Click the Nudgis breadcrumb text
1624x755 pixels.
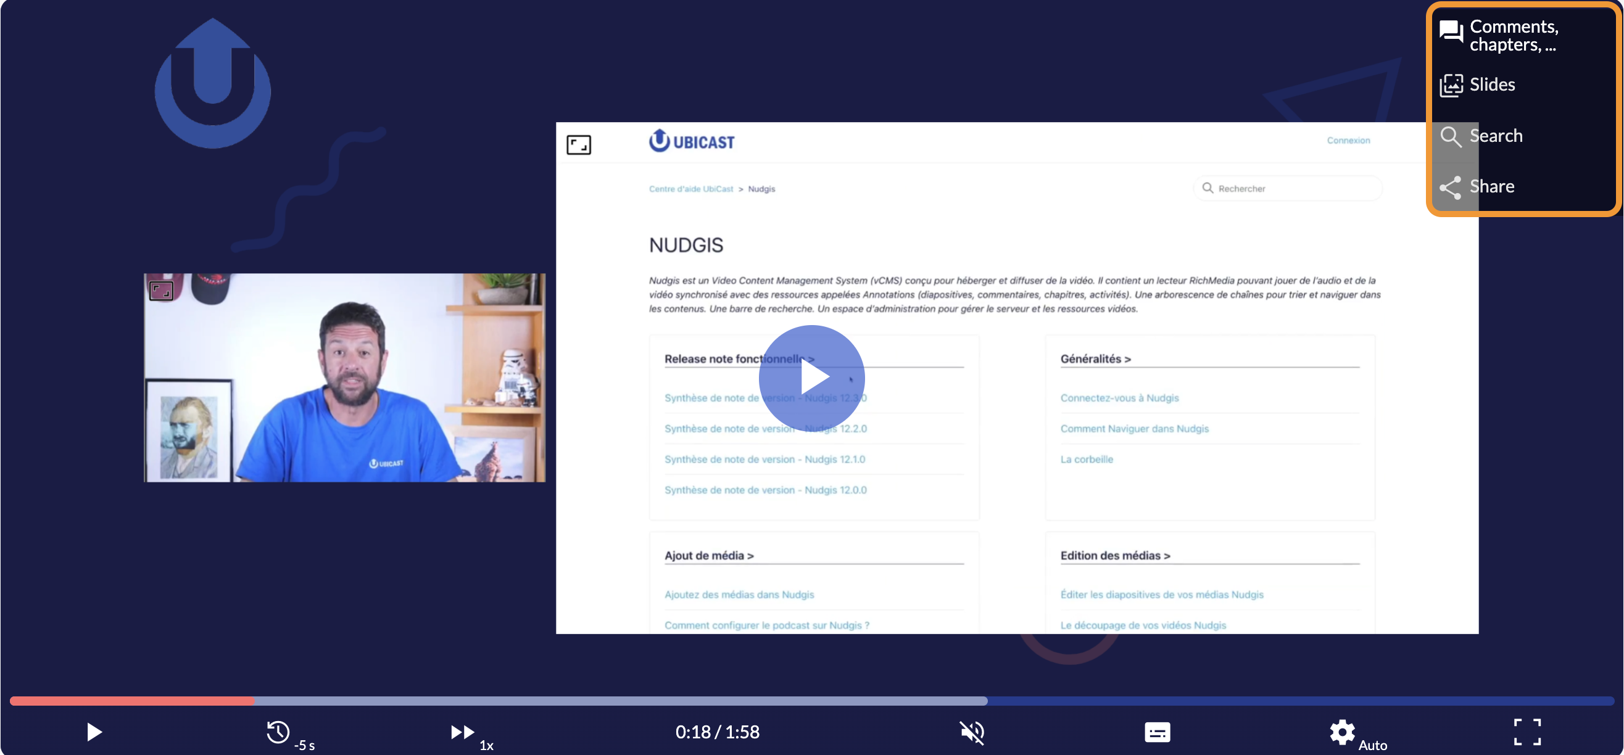point(761,189)
